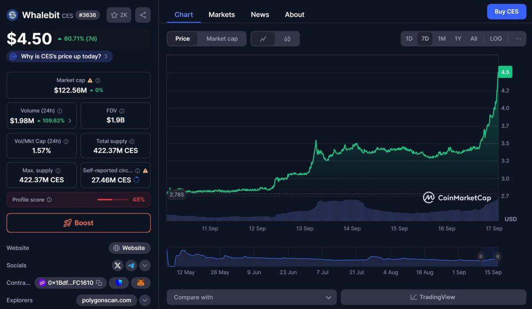This screenshot has width=532, height=309.
Task: Open the share icon button
Action: coord(143,15)
